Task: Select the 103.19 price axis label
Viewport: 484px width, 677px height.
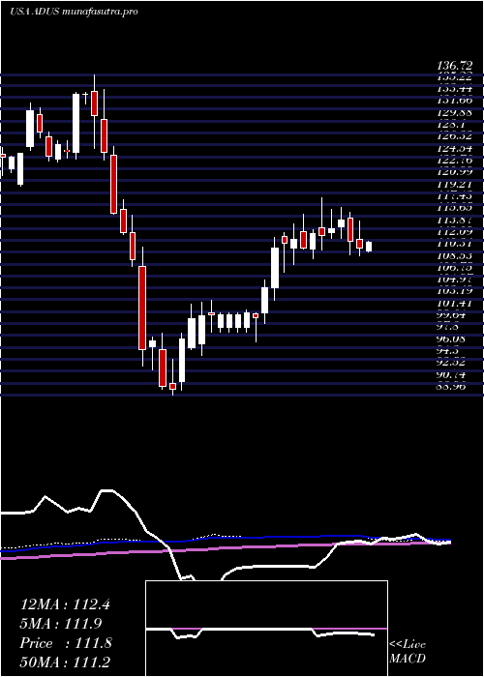Action: coord(454,291)
